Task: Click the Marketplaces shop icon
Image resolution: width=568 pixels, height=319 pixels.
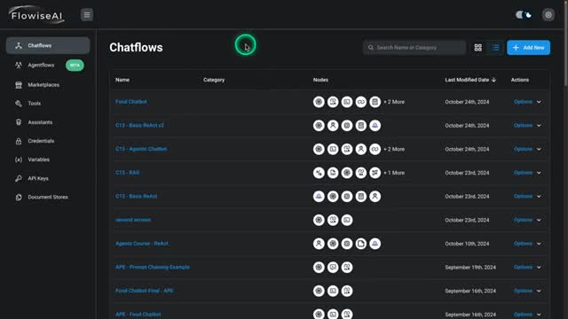Action: pyautogui.click(x=19, y=85)
